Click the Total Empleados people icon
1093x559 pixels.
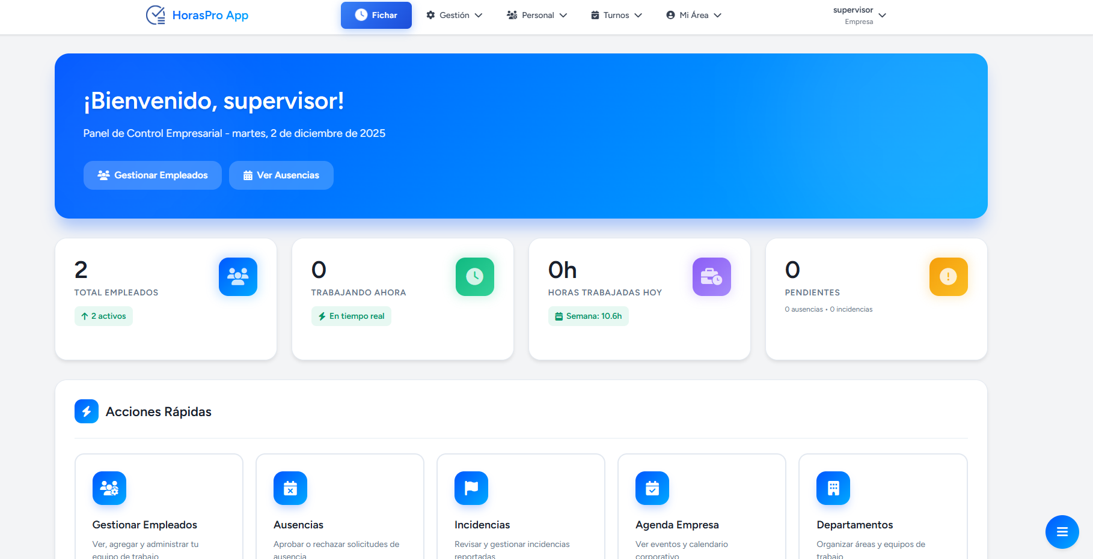[237, 277]
